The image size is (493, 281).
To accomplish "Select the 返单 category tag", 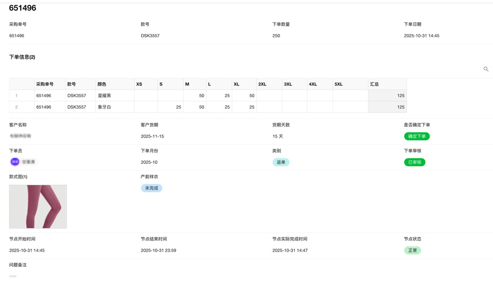I will pos(281,162).
